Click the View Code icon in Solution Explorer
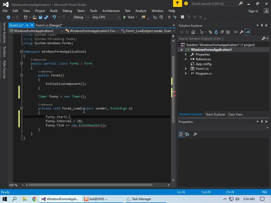 [236, 32]
